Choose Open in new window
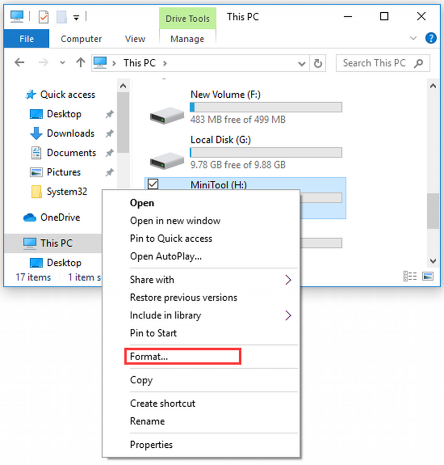 (175, 221)
